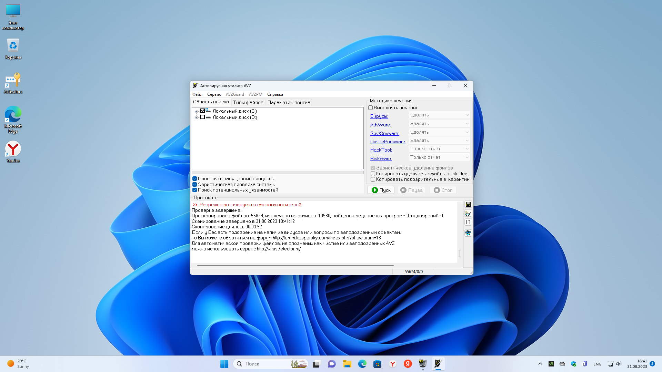Click the AVZ icon in taskbar
662x372 pixels.
[x=438, y=364]
